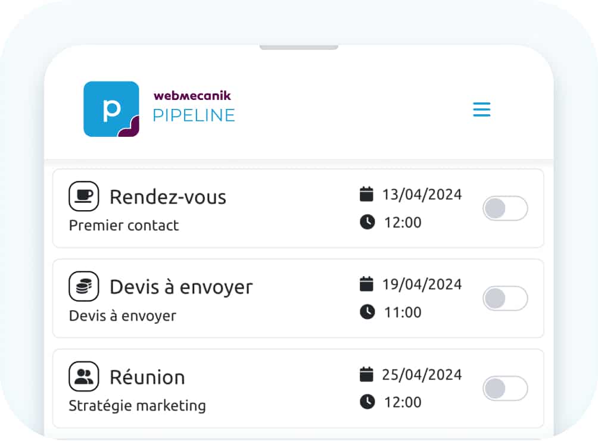Image resolution: width=598 pixels, height=441 pixels.
Task: Select the people icon beside Réunion
Action: 83,377
